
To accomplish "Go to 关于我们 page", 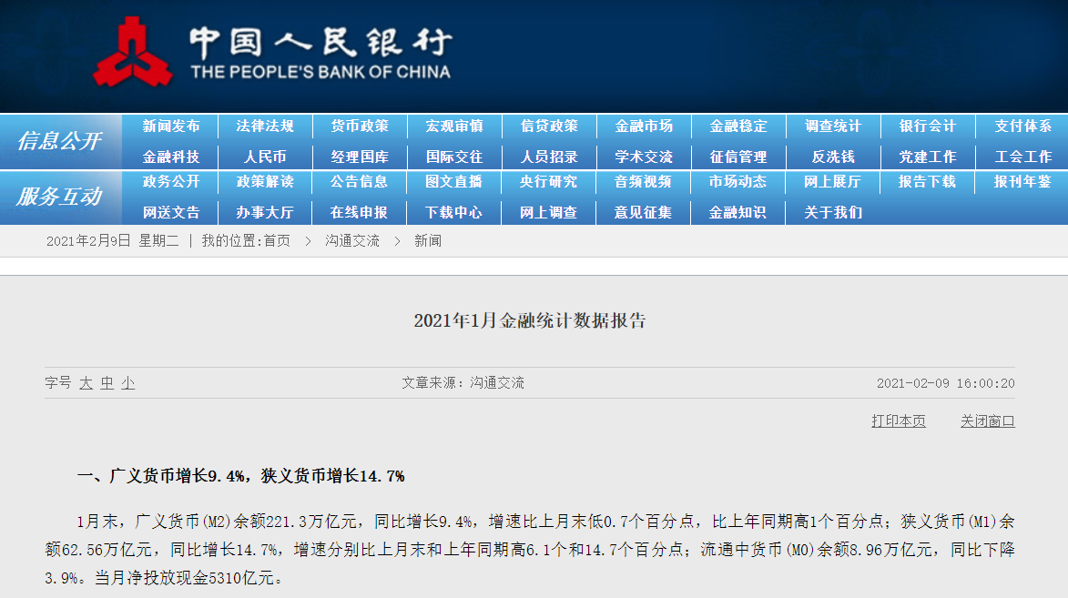I will pyautogui.click(x=833, y=212).
